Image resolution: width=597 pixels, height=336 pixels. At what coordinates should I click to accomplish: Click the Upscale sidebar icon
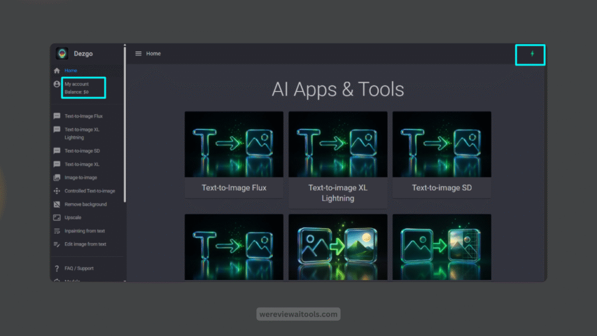57,218
